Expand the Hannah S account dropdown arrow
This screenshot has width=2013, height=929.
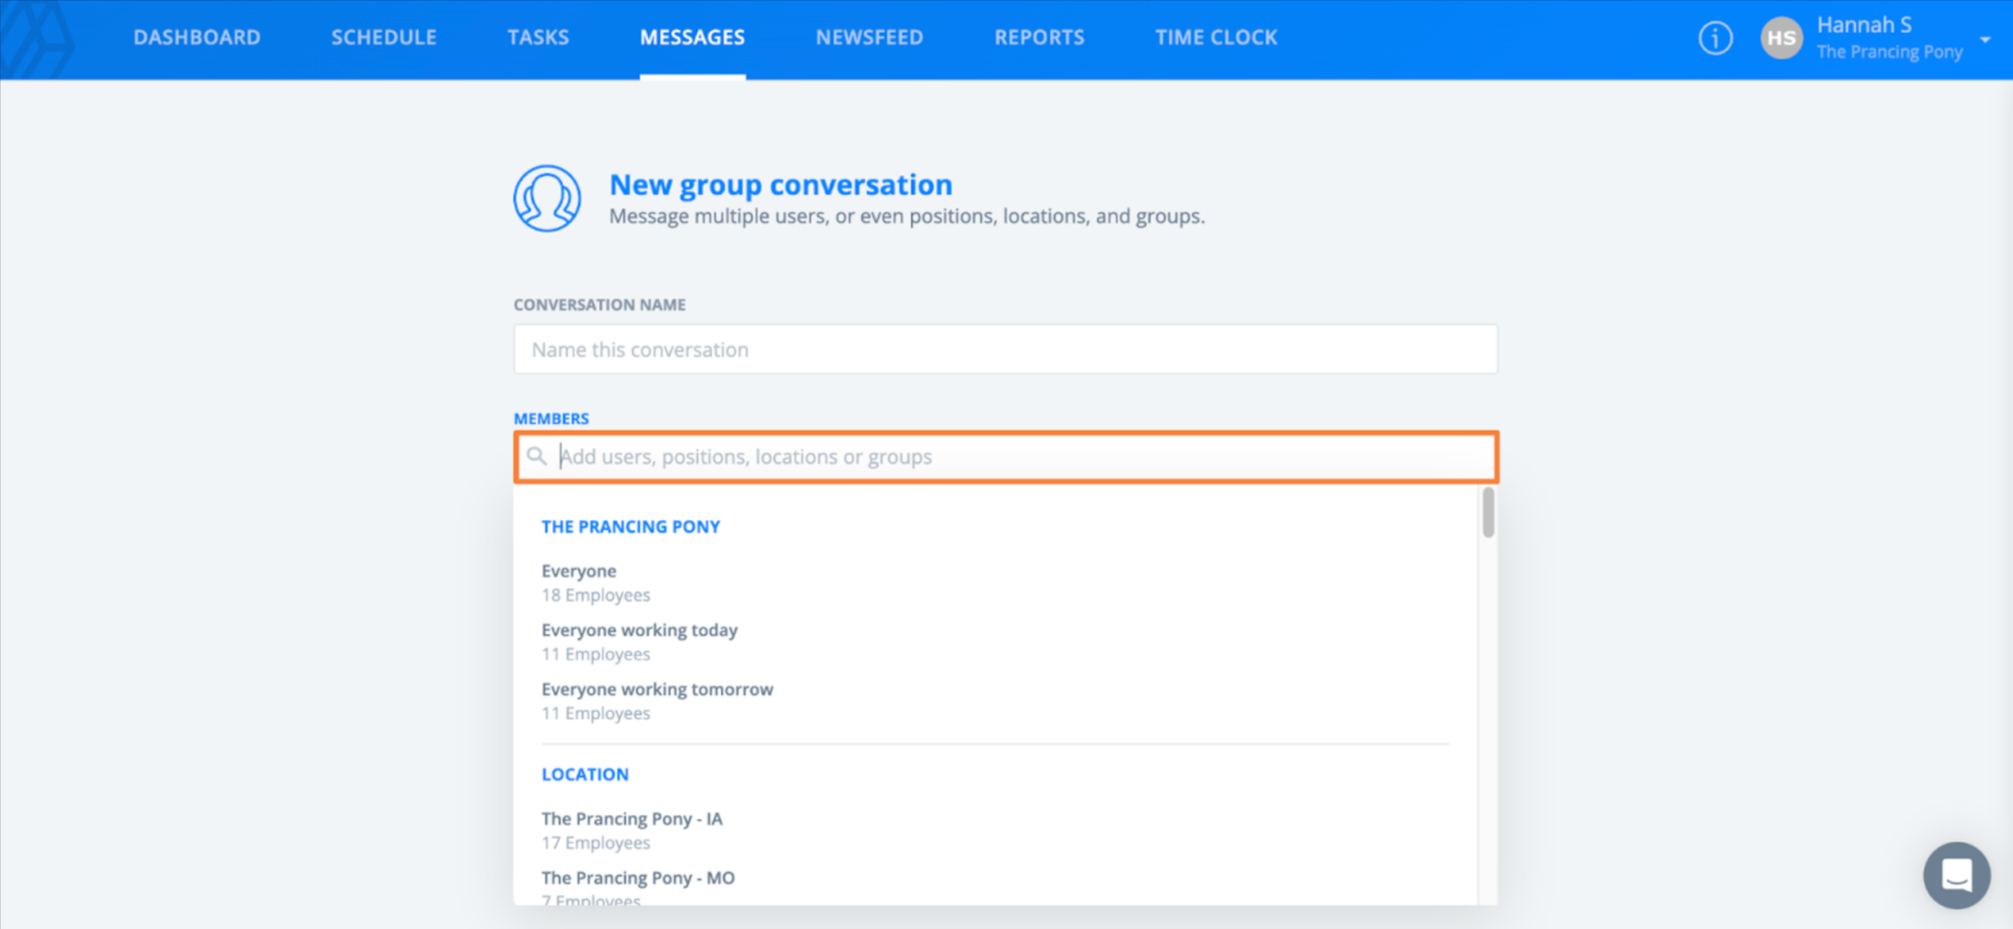click(x=1985, y=40)
